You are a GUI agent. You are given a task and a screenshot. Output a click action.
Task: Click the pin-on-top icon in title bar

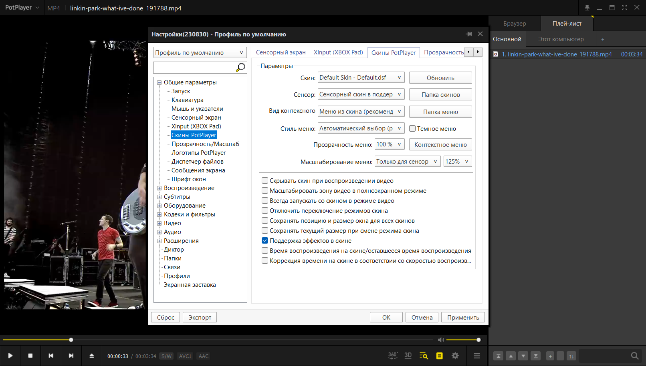(587, 8)
